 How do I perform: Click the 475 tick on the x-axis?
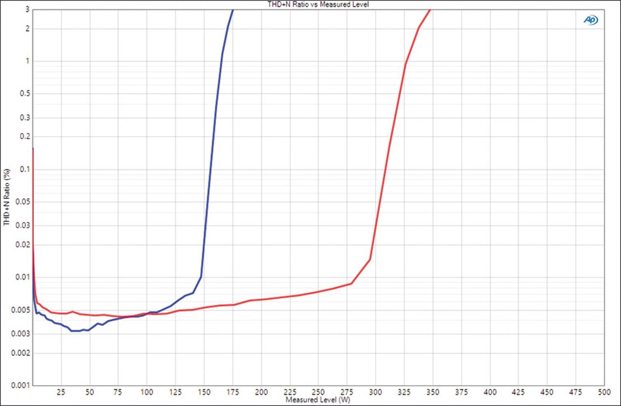click(575, 392)
